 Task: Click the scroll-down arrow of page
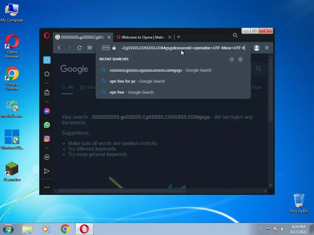[270, 185]
